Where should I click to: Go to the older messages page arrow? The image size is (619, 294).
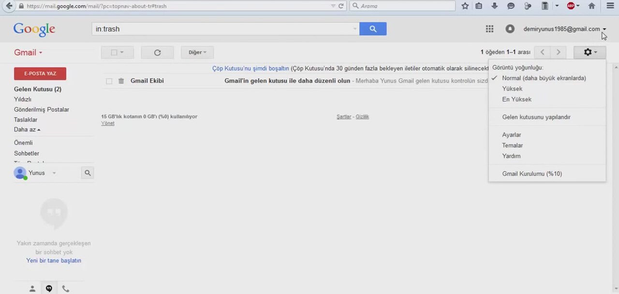pos(559,52)
